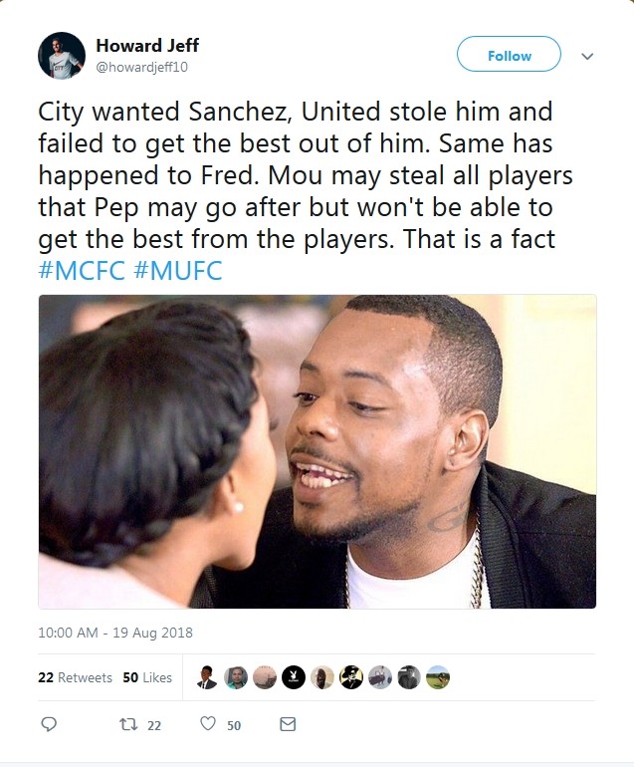Follow Howard Jeff
Viewport: 634px width, 767px height.
pos(509,56)
